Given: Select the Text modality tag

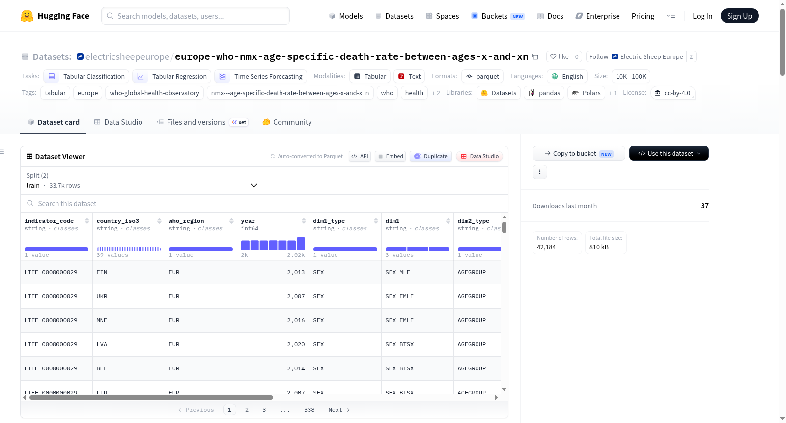Looking at the screenshot, I should click(409, 76).
